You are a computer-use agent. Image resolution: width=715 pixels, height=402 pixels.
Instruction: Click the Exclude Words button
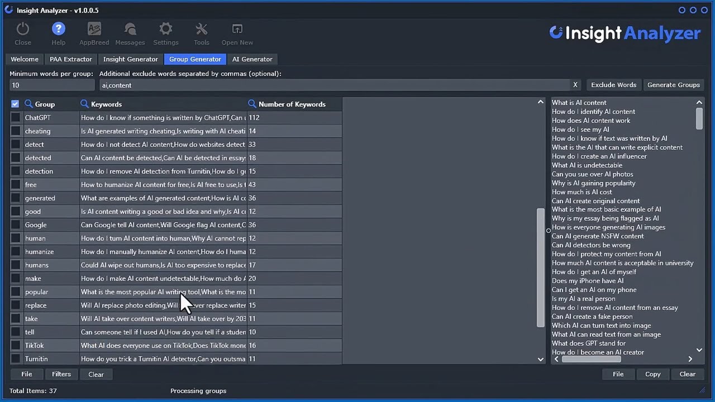[x=614, y=85]
